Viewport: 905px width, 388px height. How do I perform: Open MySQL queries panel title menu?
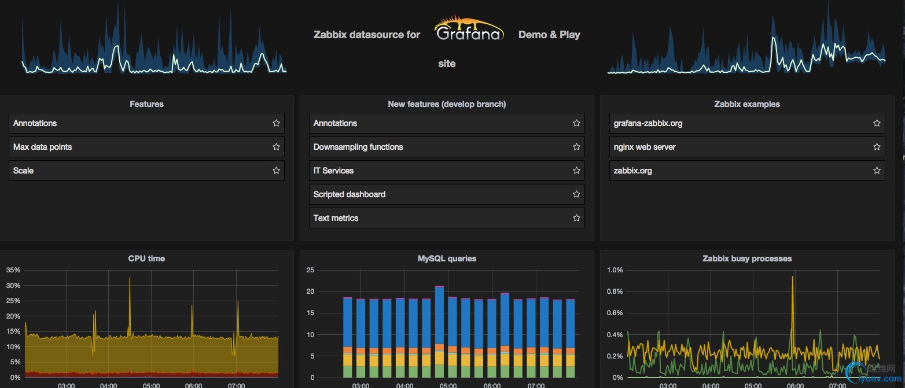click(447, 258)
